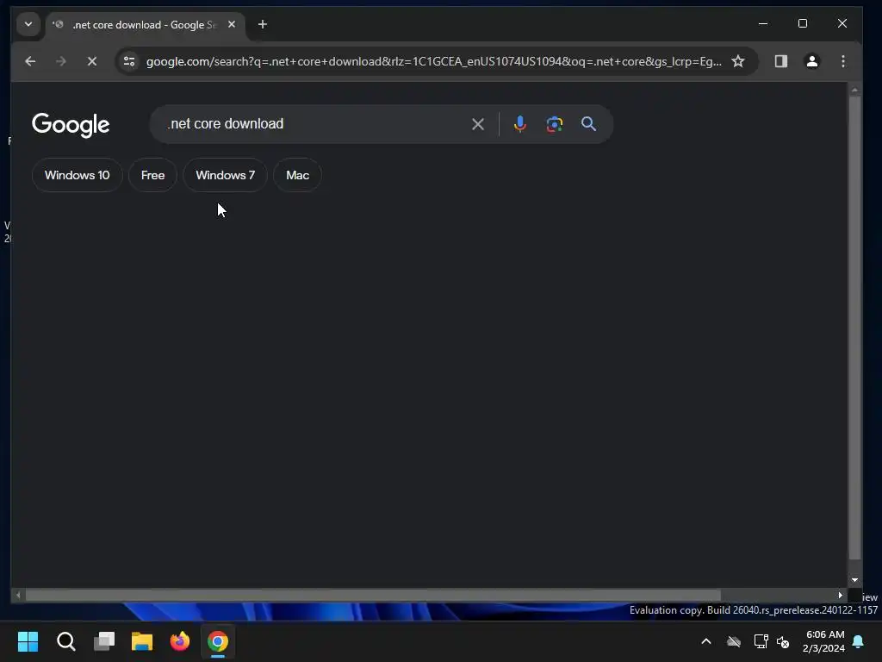Screen dimensions: 882x662
Task: Maximize the Chrome window
Action: pyautogui.click(x=803, y=23)
